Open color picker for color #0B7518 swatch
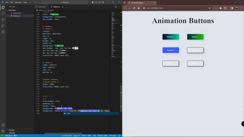244x137 pixels. [51, 14]
